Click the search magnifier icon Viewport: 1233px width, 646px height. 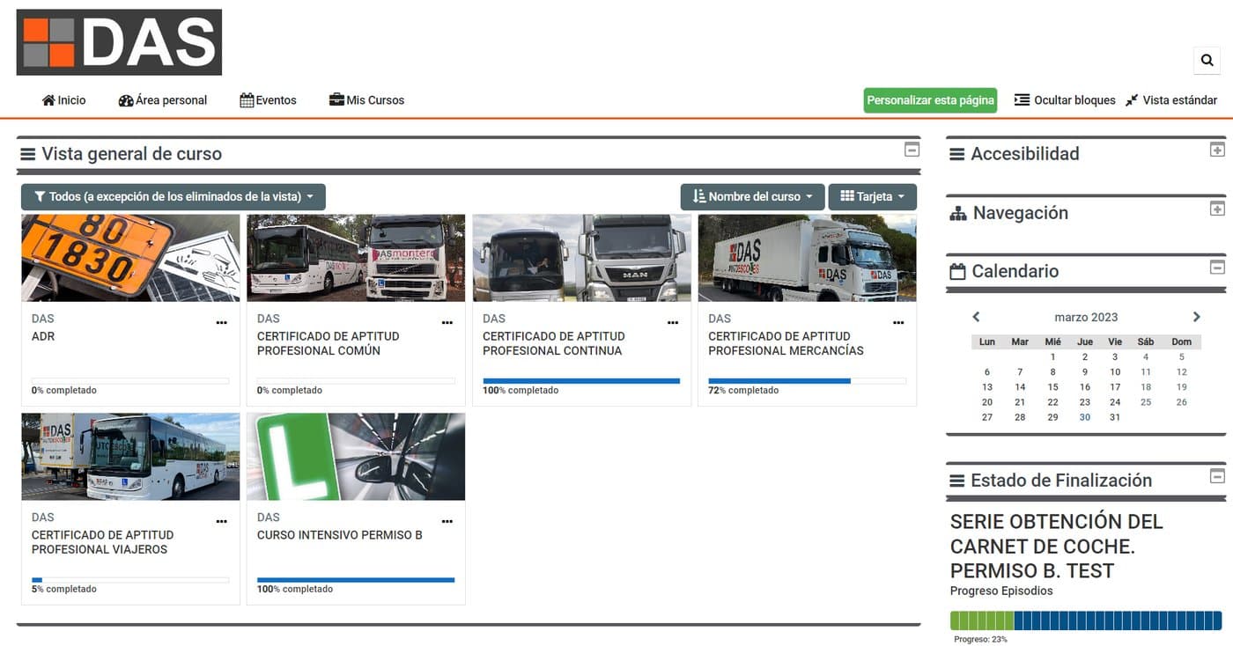coord(1207,60)
